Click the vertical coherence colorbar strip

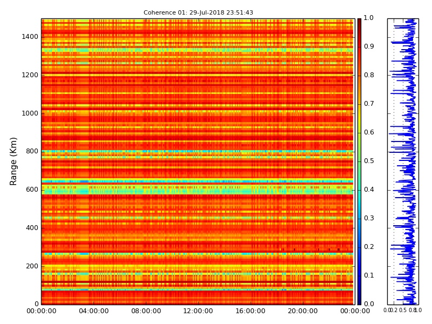point(359,161)
